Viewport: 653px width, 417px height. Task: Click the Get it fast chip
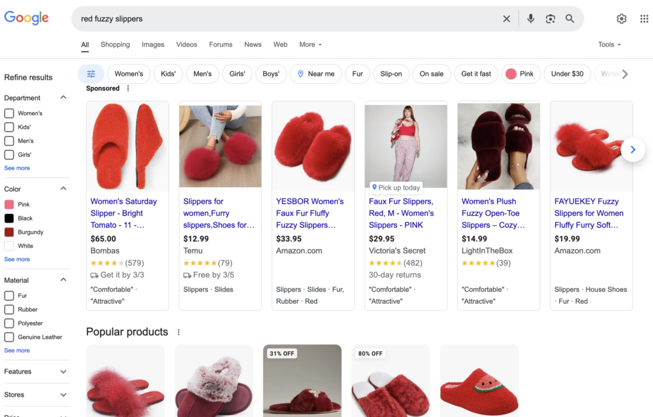(x=476, y=74)
